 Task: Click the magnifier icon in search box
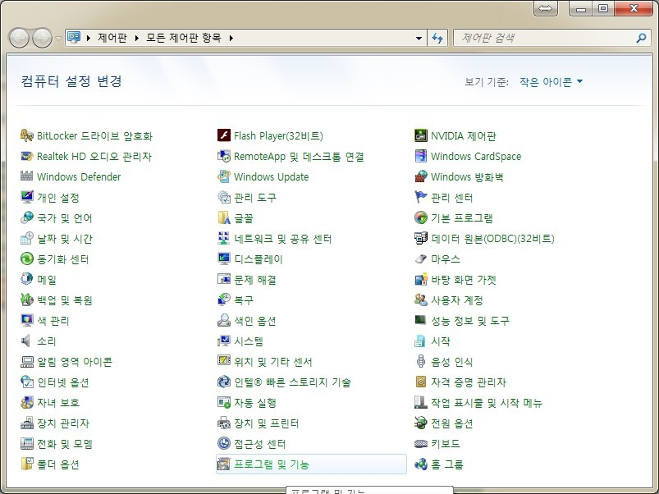click(641, 39)
